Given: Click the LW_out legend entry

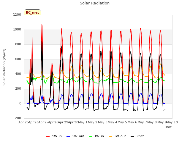Looking at the screenshot, I should pos(117,136).
